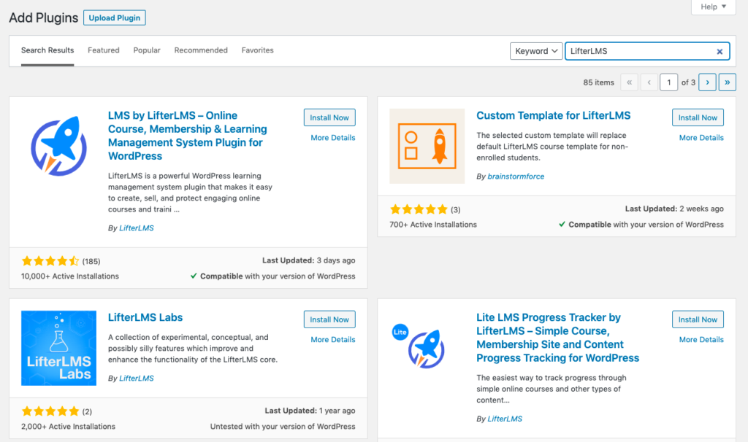The width and height of the screenshot is (748, 442).
Task: Install the LifterLMS Labs plugin
Action: [x=329, y=319]
